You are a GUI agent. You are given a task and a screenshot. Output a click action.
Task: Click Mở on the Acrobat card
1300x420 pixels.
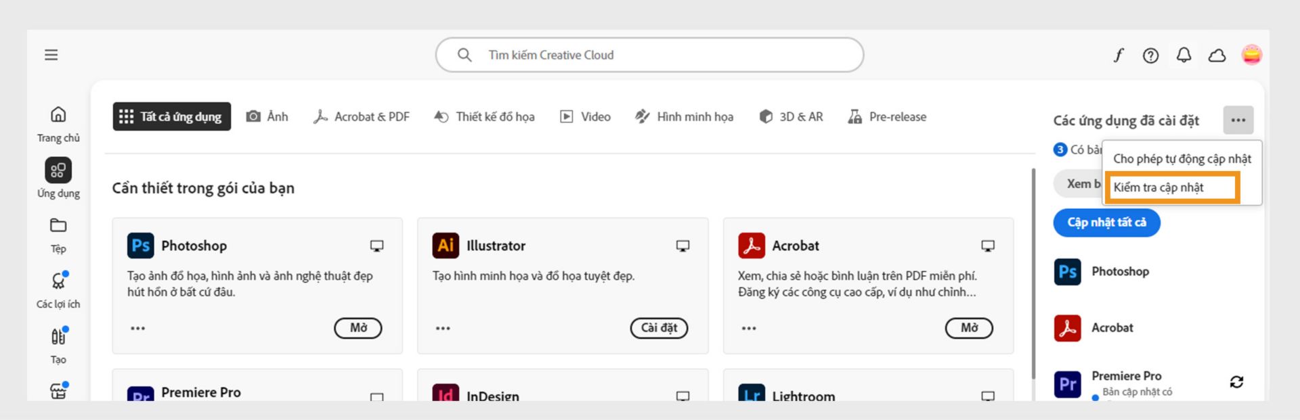point(969,328)
